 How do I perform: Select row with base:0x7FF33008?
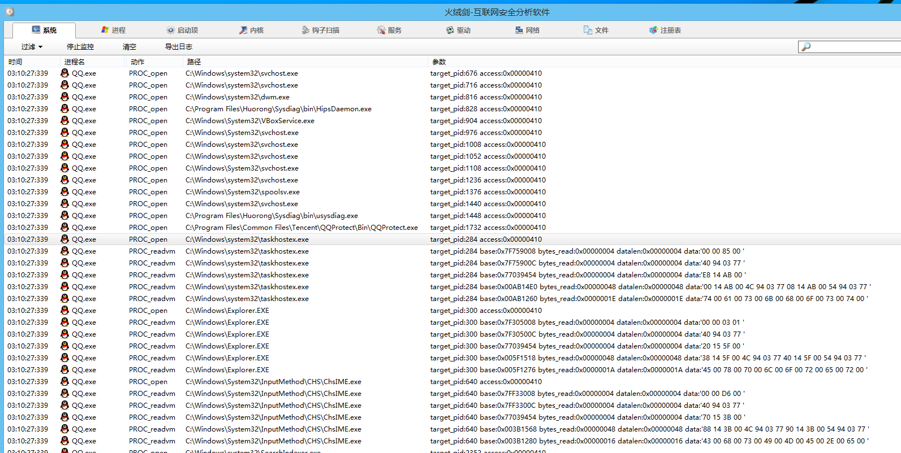coord(452,394)
